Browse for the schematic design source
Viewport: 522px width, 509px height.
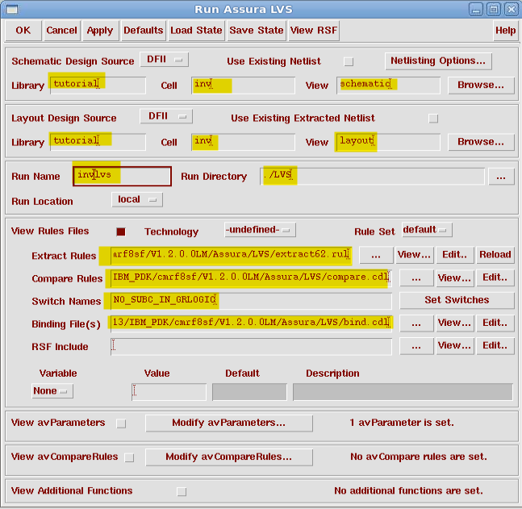481,85
